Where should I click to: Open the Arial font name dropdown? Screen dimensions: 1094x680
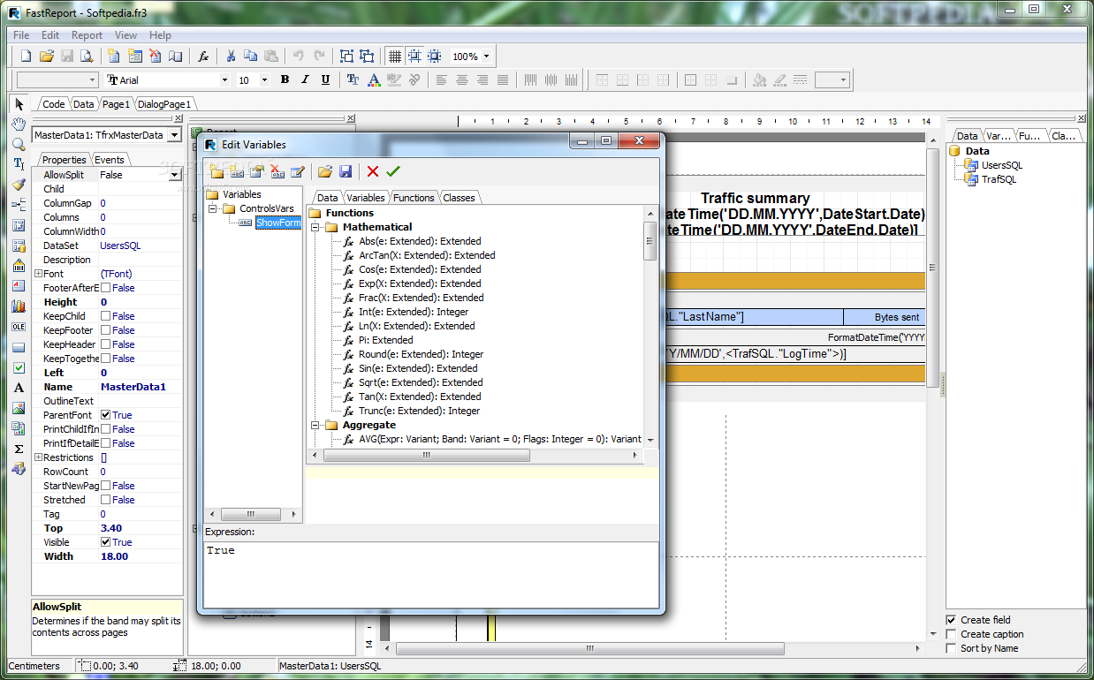(223, 79)
